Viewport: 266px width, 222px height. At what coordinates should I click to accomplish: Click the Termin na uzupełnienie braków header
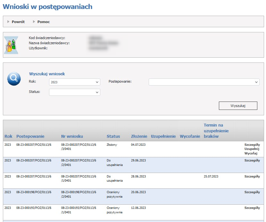pyautogui.click(x=216, y=131)
